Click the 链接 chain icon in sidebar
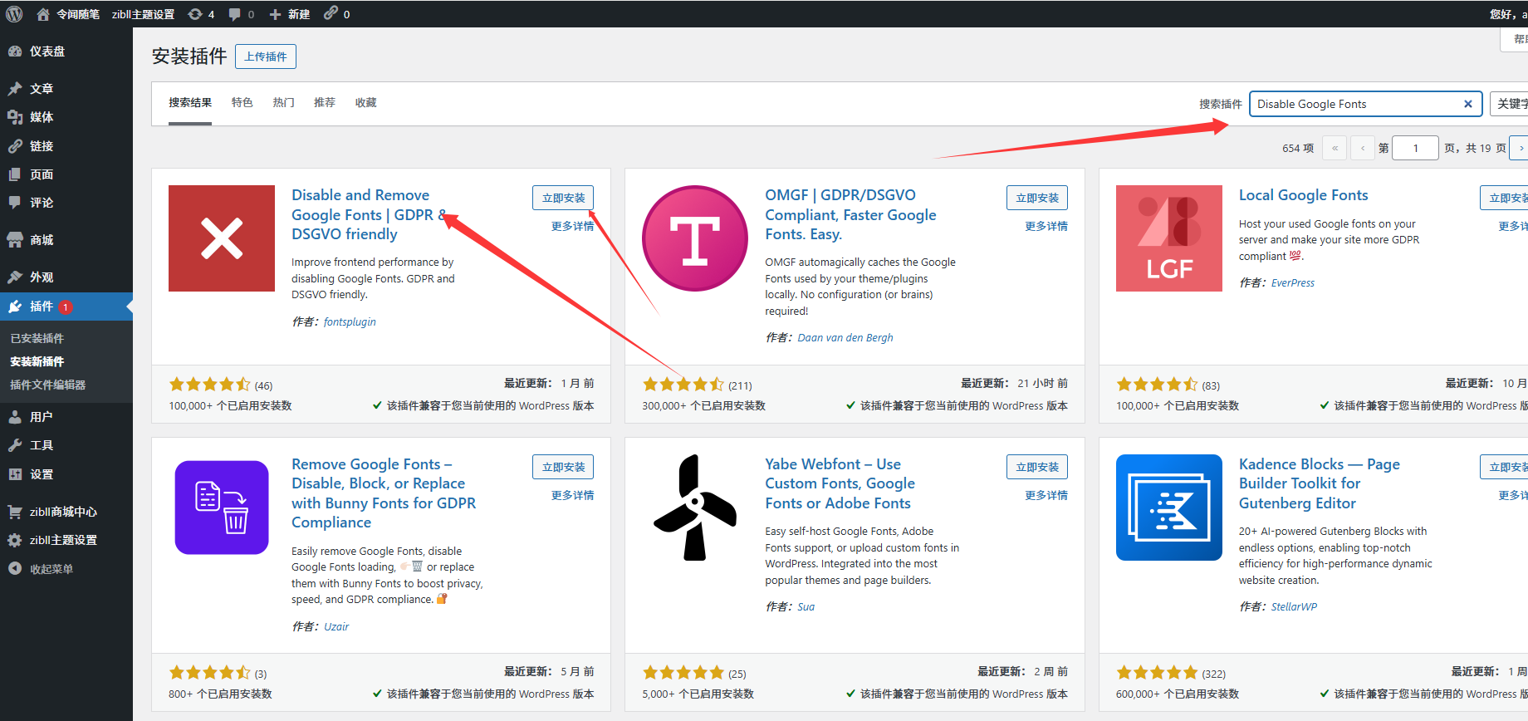 coord(15,146)
